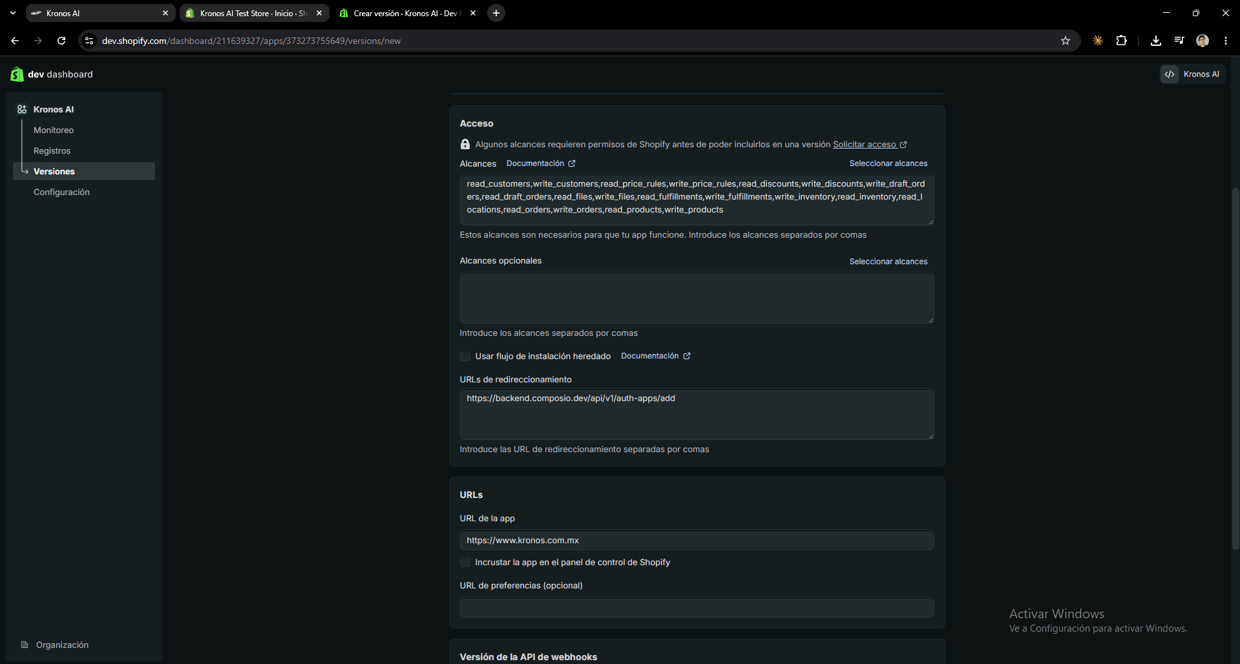Click the orange sunburst extension icon
1240x664 pixels.
1098,41
